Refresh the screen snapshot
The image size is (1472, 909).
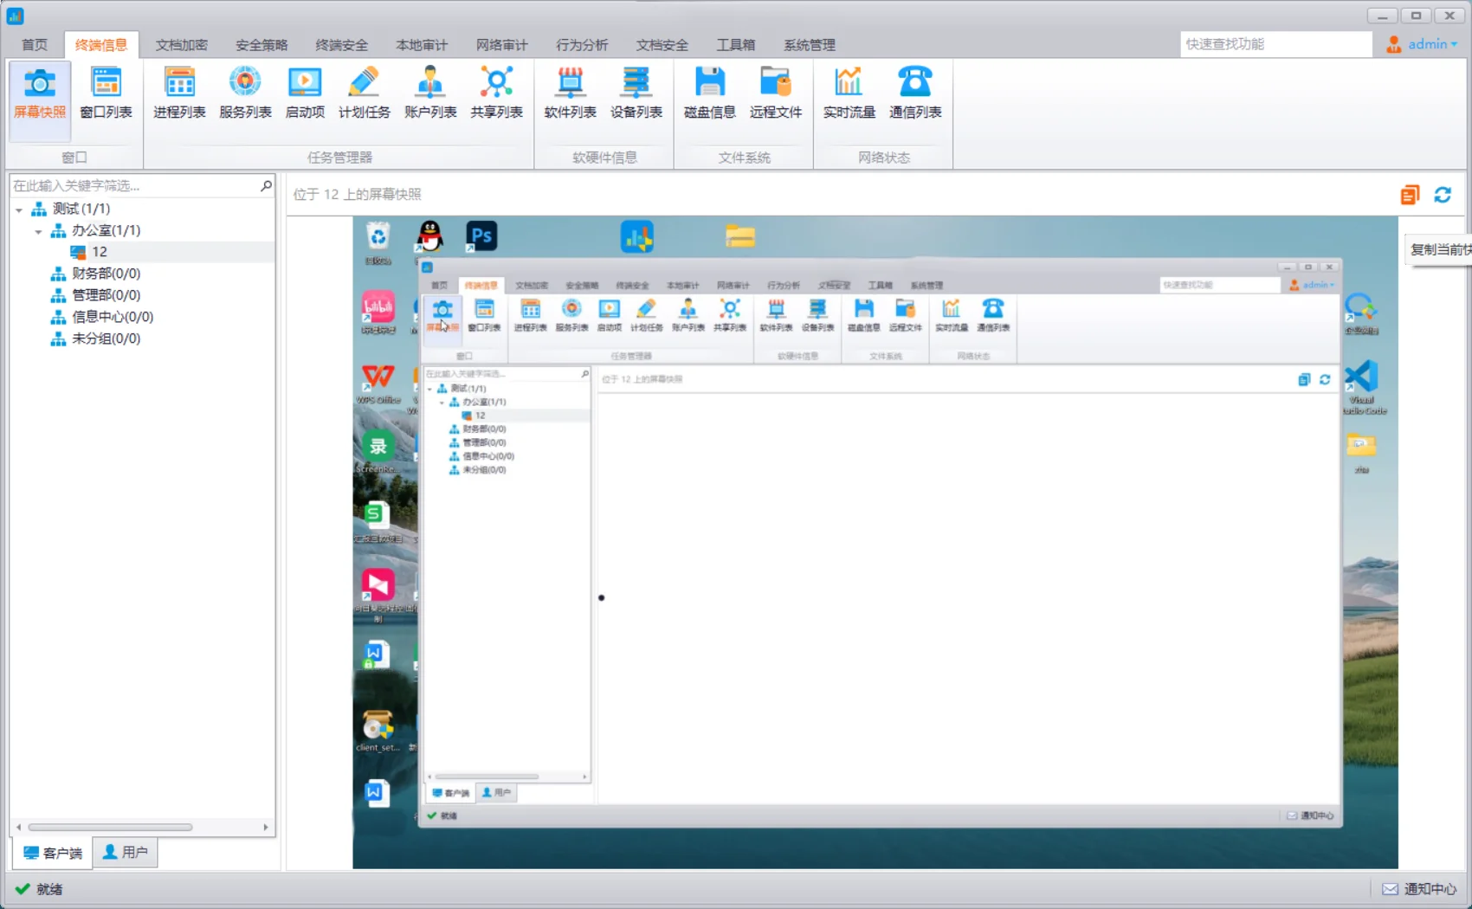1443,195
